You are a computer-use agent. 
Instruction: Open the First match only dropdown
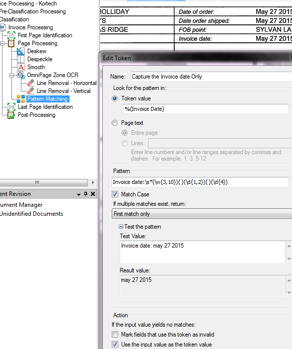[202, 214]
